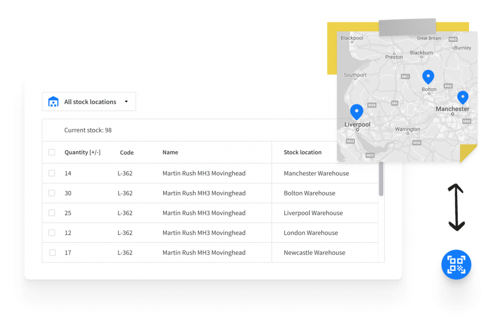This screenshot has height=335, width=503.
Task: Select the Manchester map pin
Action: tap(462, 97)
